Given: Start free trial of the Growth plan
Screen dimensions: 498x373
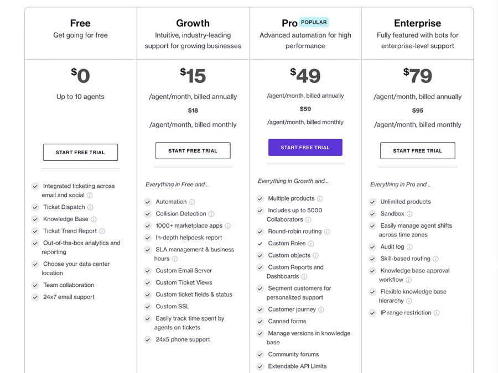Looking at the screenshot, I should pyautogui.click(x=193, y=150).
